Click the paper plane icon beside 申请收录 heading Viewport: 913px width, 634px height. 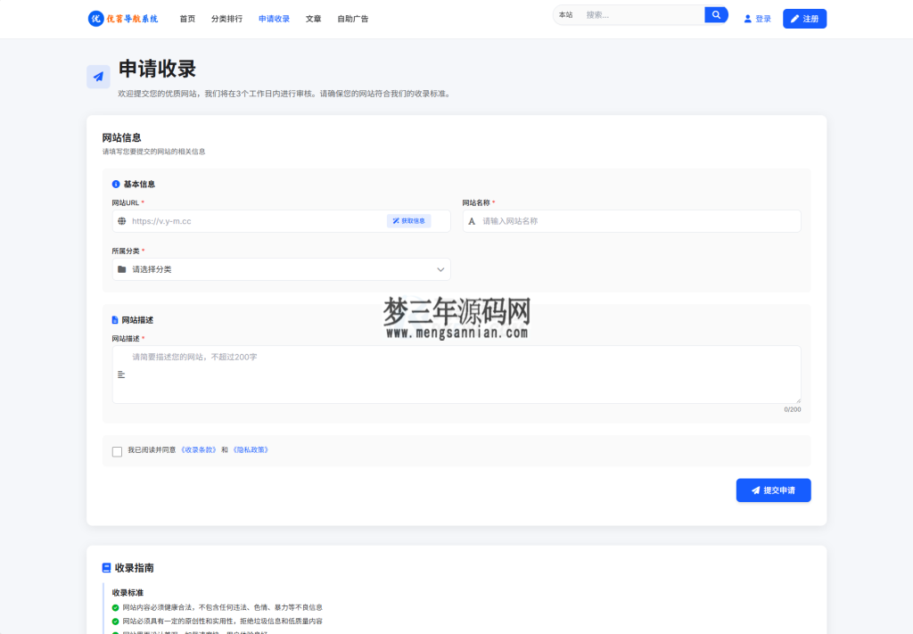tap(98, 77)
